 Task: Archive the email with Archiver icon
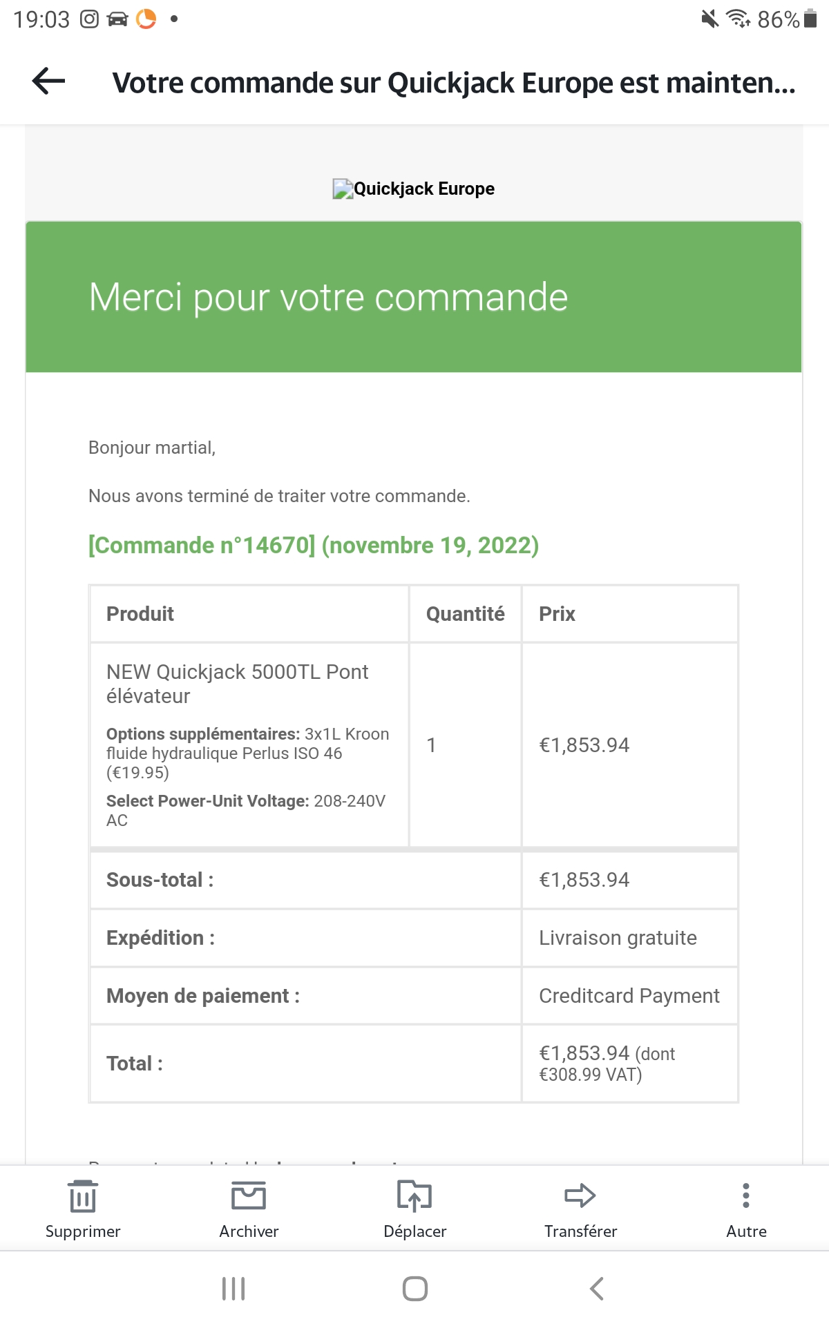[x=249, y=1209]
